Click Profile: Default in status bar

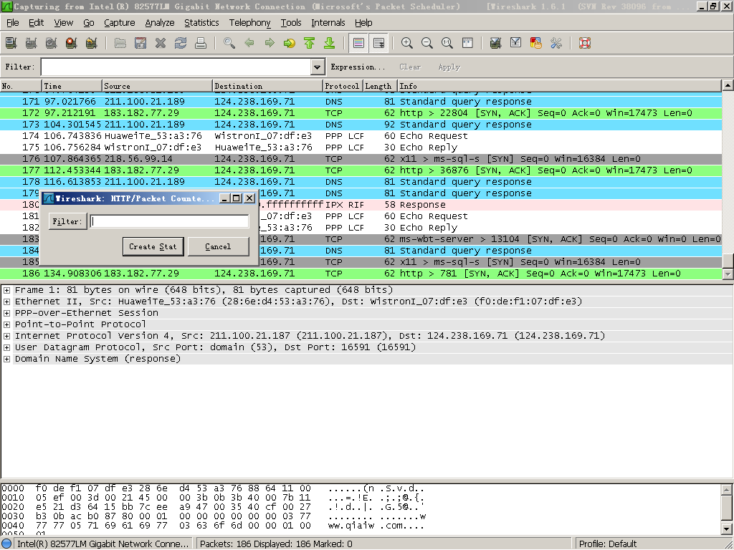(x=608, y=544)
